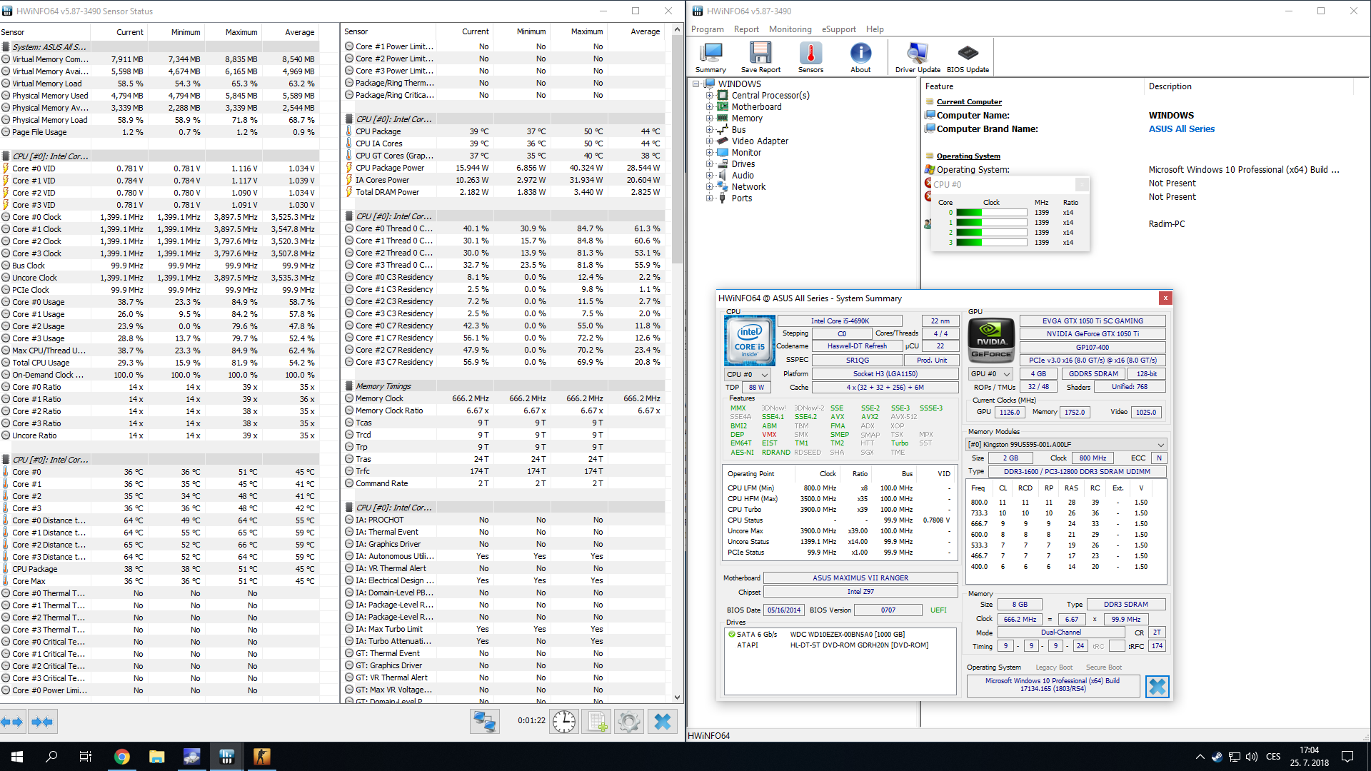
Task: Open Windows Start menu
Action: pyautogui.click(x=17, y=757)
